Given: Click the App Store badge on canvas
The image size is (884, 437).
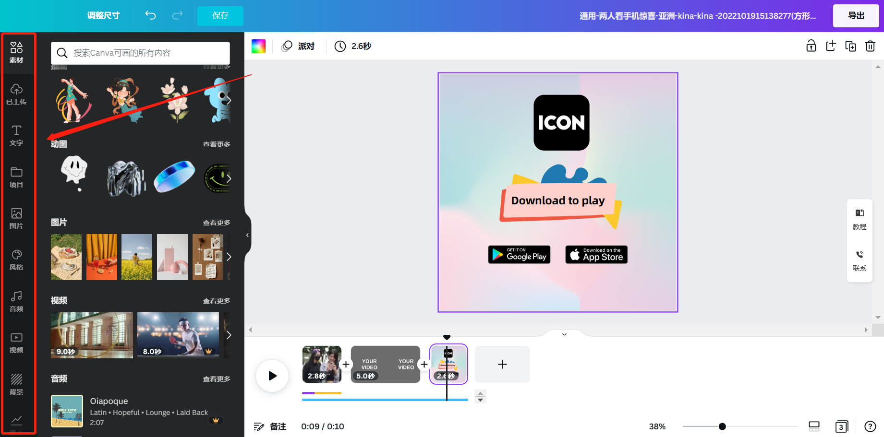Looking at the screenshot, I should [596, 255].
